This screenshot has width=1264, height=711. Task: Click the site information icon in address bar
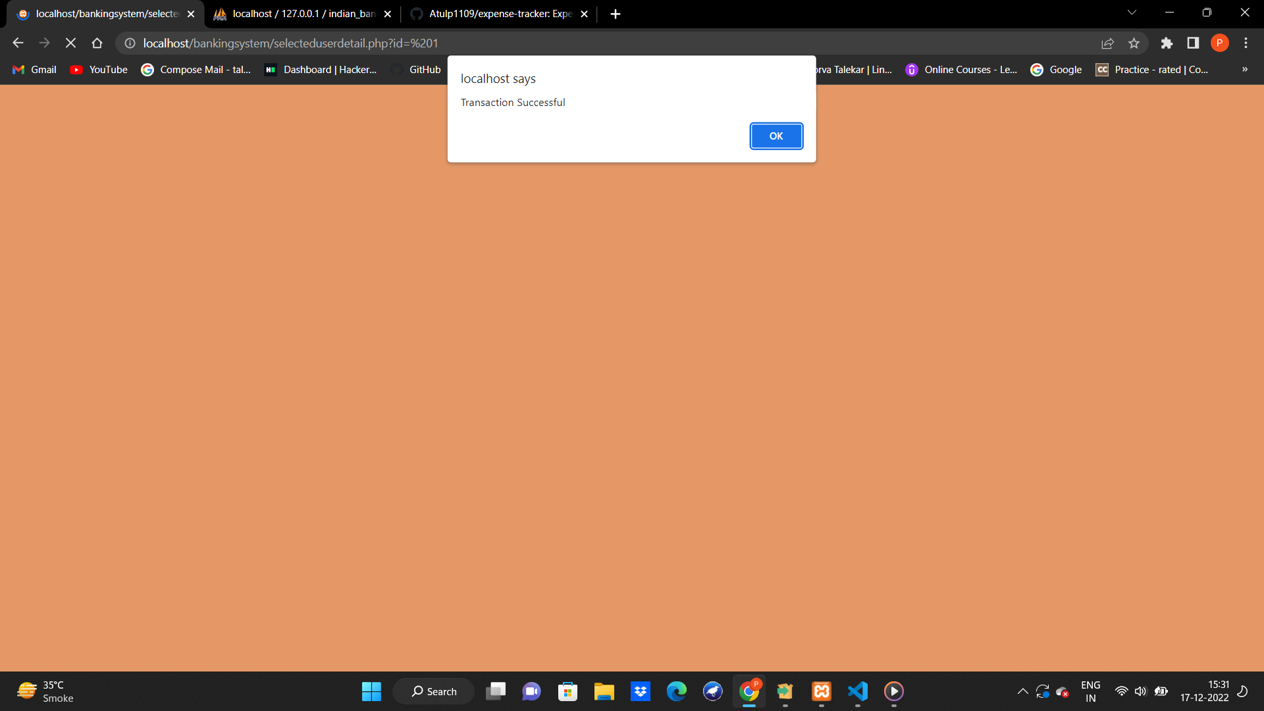click(130, 43)
